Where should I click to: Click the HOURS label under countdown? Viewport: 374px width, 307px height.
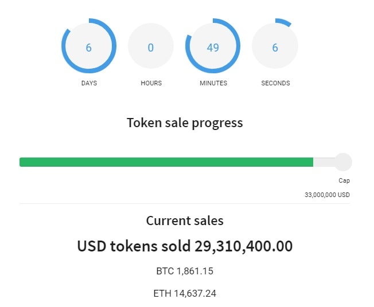pos(151,83)
